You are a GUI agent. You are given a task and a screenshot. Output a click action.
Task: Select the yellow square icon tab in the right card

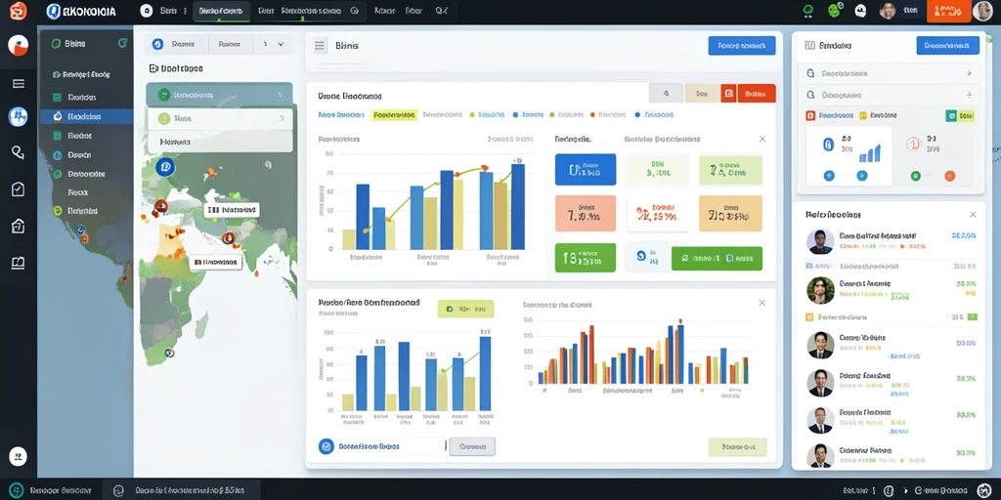point(880,116)
